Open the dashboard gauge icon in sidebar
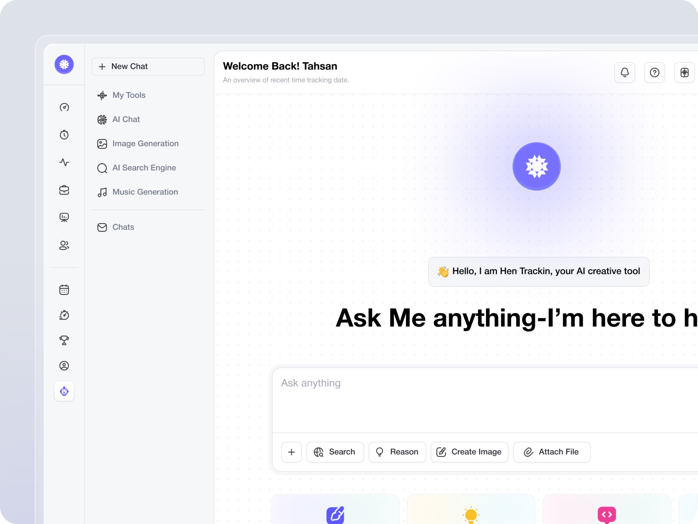This screenshot has width=698, height=524. (64, 107)
